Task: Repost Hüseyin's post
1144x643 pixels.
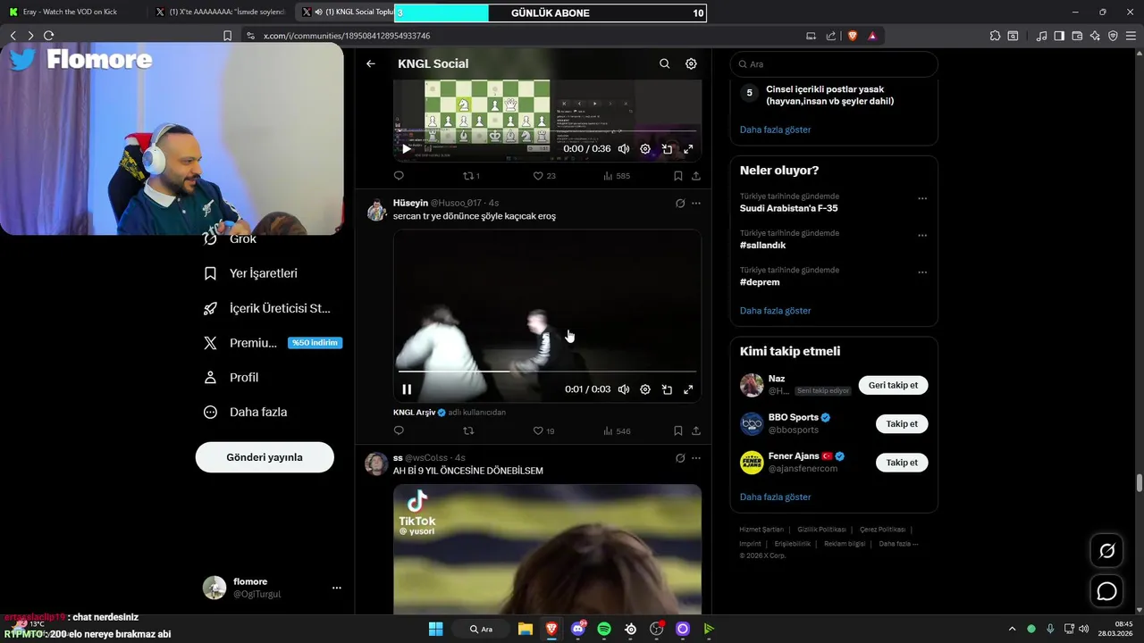Action: pyautogui.click(x=468, y=430)
